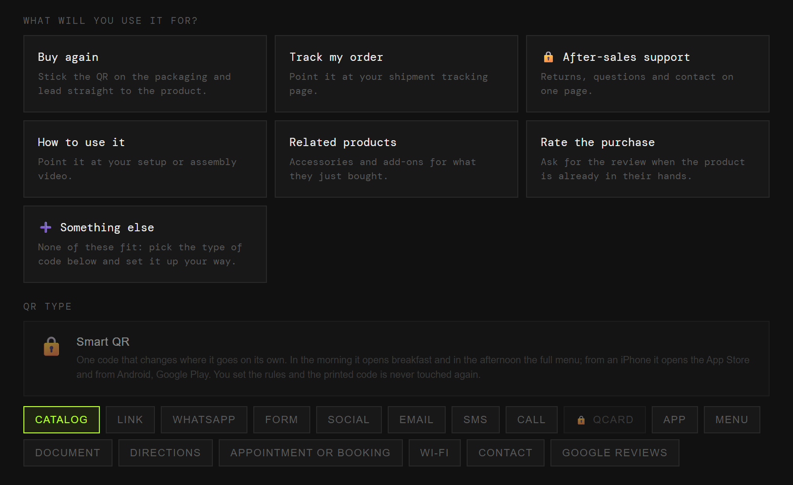The image size is (793, 485).
Task: Select the How to use it card
Action: tap(145, 159)
